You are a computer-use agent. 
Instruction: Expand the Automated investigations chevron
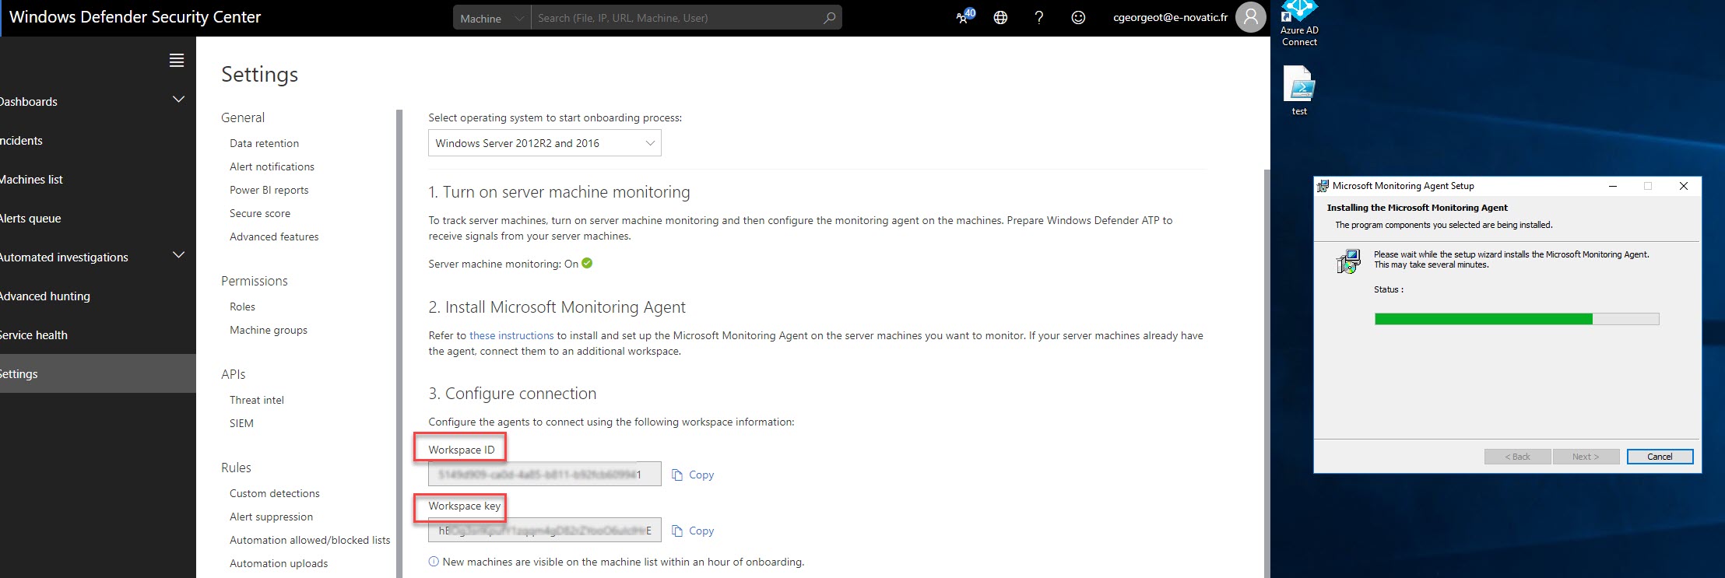178,255
